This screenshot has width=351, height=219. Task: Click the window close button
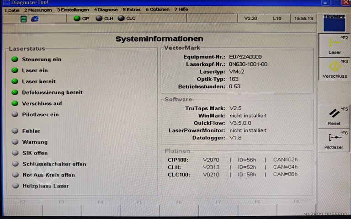coord(346,2)
